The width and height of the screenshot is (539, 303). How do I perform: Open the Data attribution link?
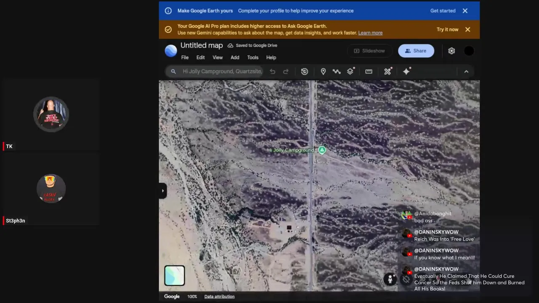coord(219,297)
